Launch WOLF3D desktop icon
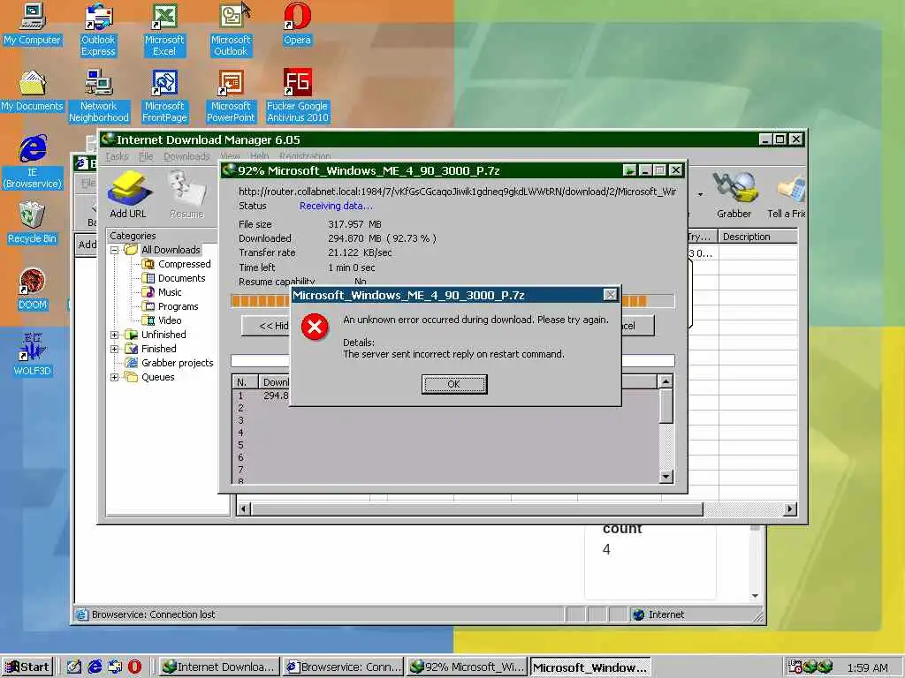The image size is (905, 678). point(32,356)
